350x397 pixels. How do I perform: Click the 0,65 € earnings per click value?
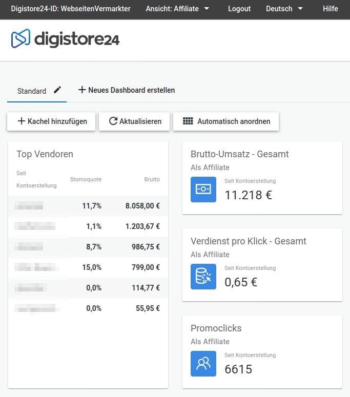[241, 282]
